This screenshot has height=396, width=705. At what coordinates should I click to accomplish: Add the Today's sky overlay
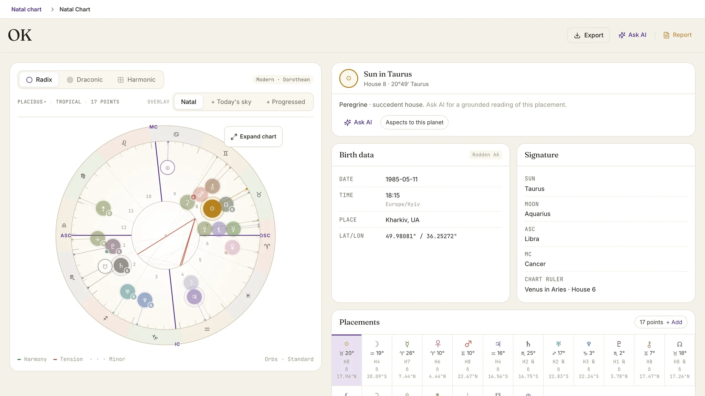pos(231,102)
